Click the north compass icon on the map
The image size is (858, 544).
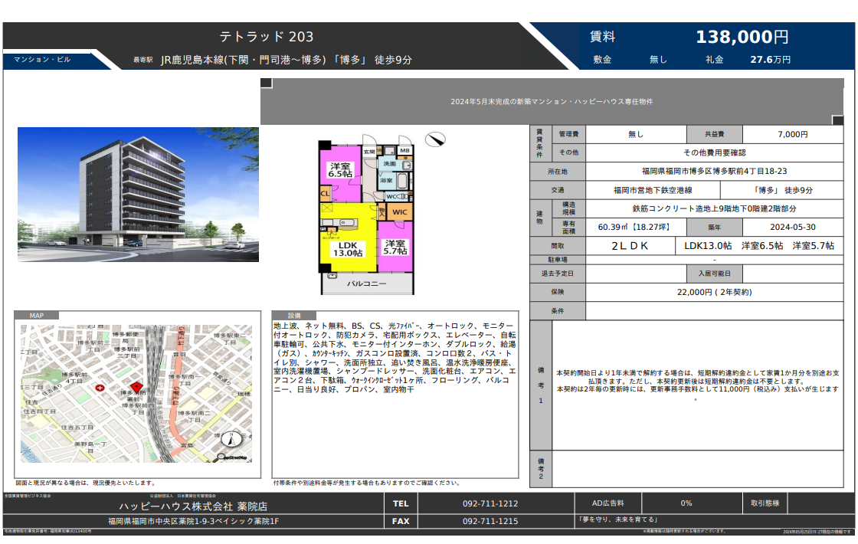(231, 438)
